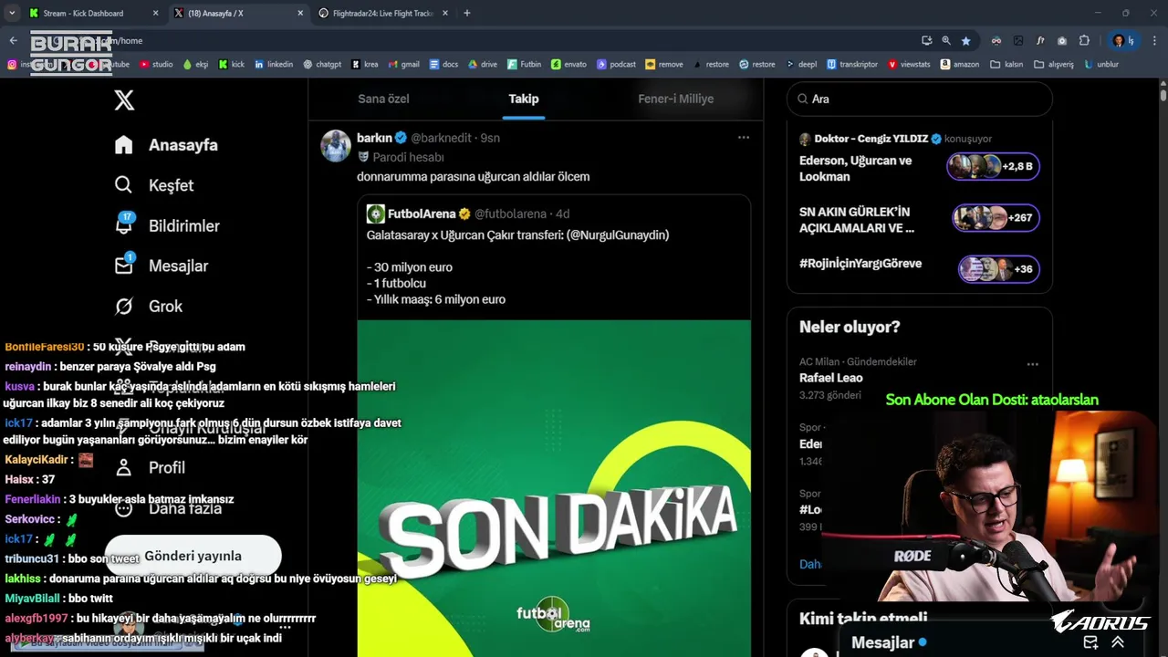Viewport: 1168px width, 657px height.
Task: Open more options for Rafael Leao trend
Action: 1032,364
